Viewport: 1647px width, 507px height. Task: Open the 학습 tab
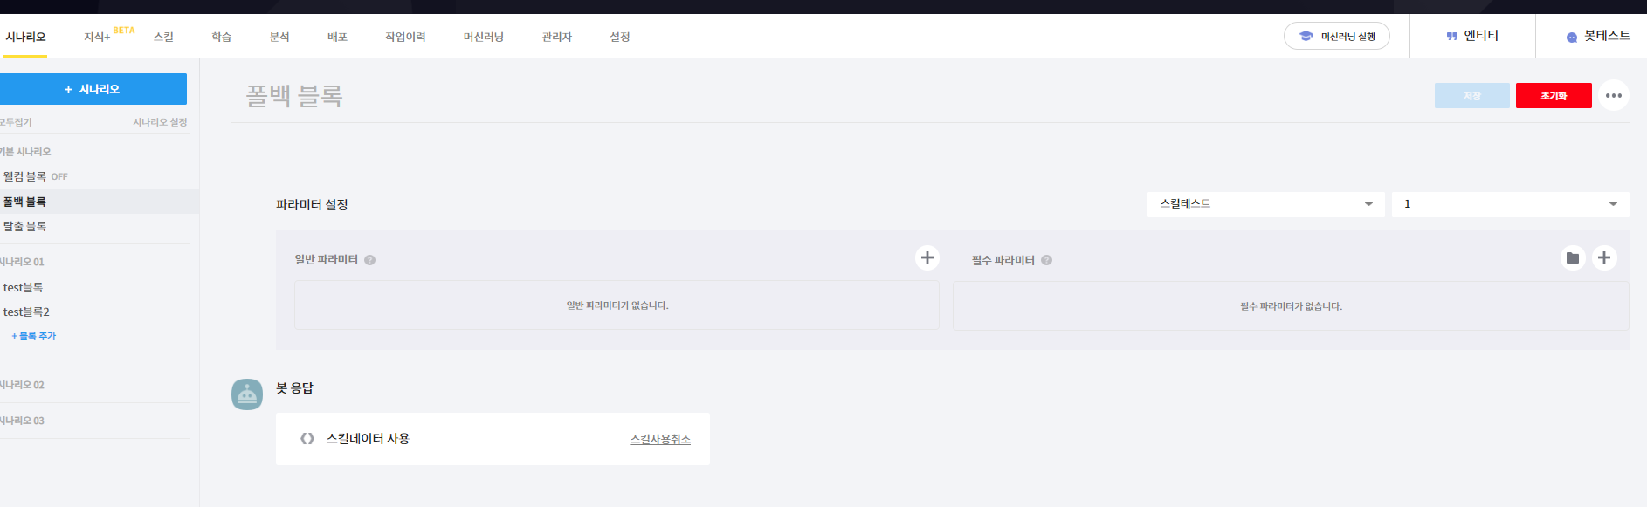coord(222,37)
